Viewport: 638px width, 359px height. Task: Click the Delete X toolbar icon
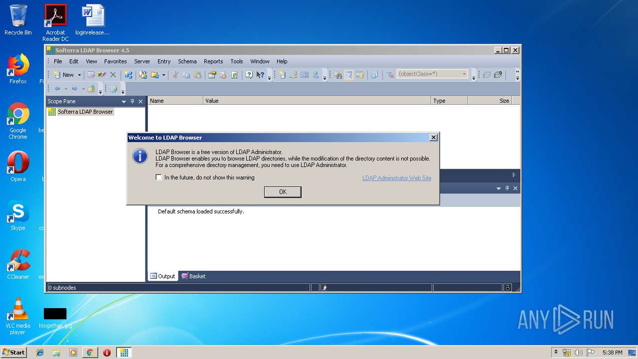113,75
